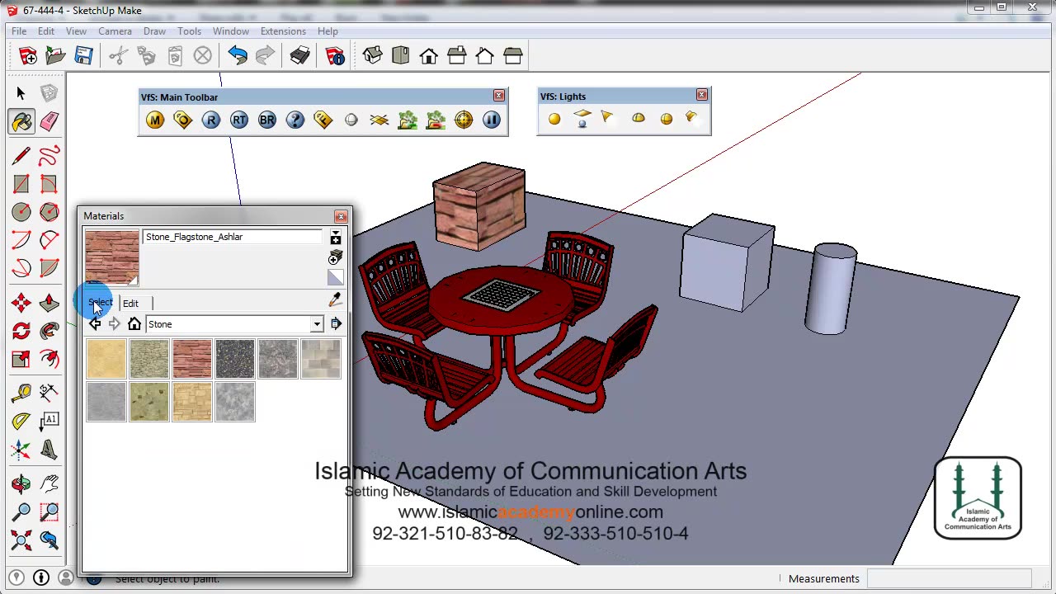Select the Rotate tool
1056x594 pixels.
(x=21, y=331)
